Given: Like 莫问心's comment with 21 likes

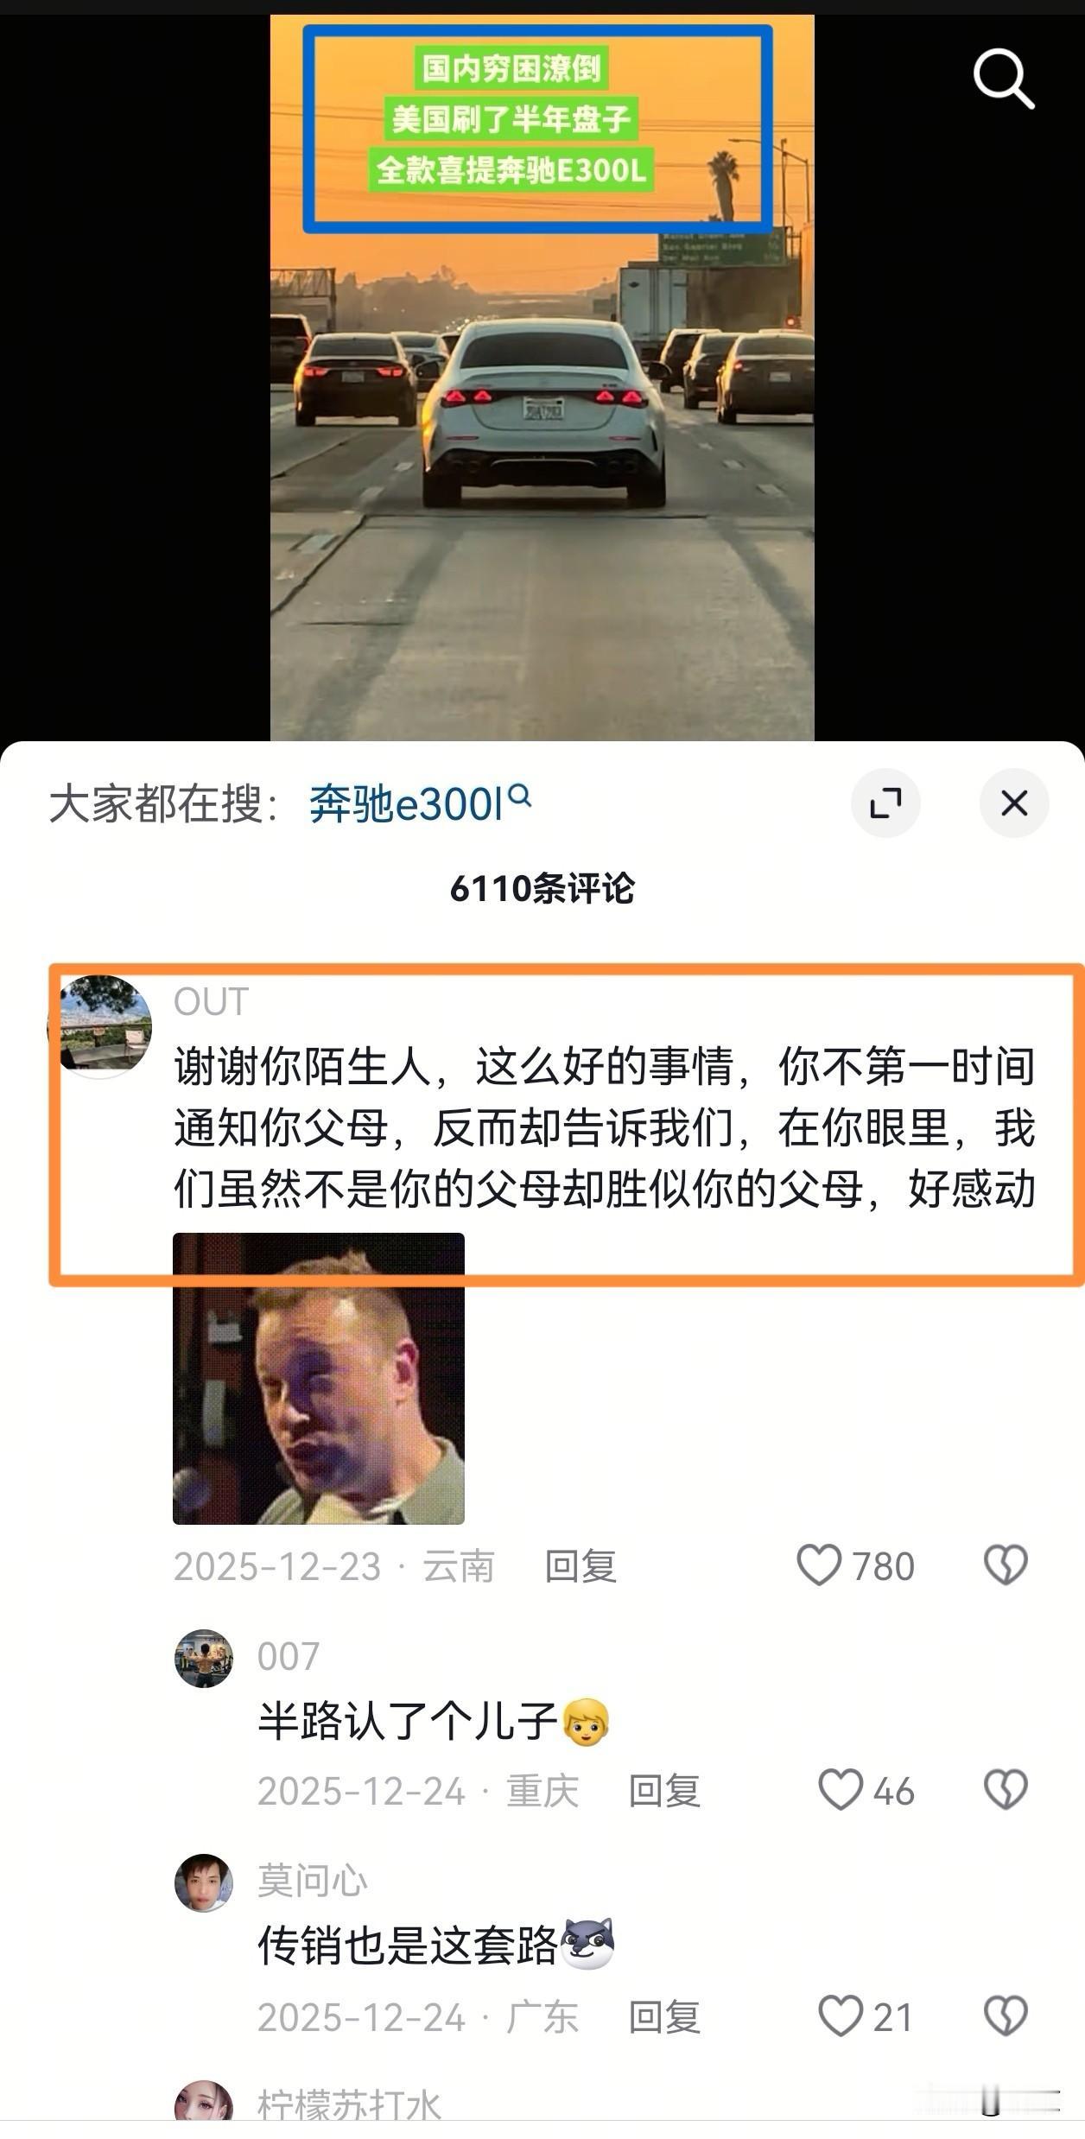Looking at the screenshot, I should pos(841,2016).
